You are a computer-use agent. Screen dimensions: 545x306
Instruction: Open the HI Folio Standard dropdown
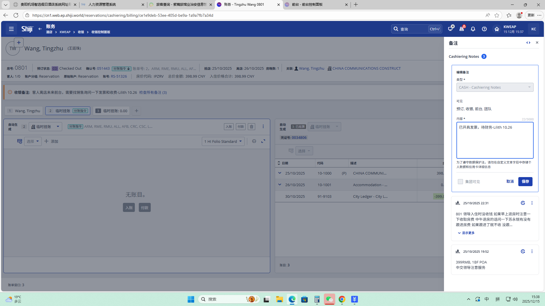223,141
